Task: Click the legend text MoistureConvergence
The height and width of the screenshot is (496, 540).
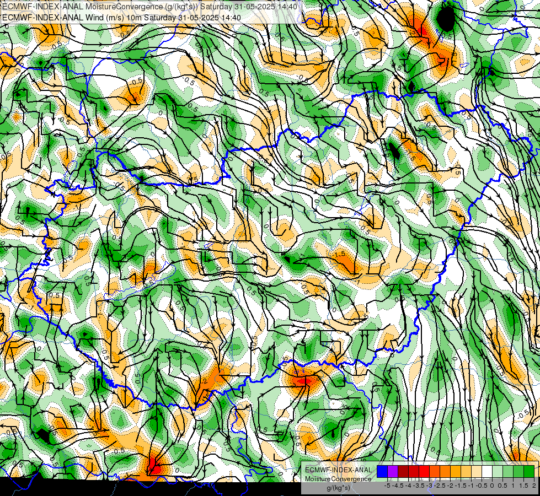Action: 338,479
